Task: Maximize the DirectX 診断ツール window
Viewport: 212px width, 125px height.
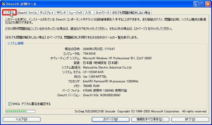Action: click(x=202, y=4)
